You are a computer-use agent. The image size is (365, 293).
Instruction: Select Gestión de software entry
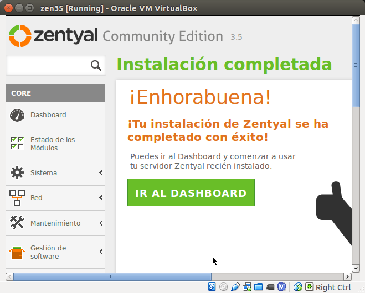click(55, 252)
